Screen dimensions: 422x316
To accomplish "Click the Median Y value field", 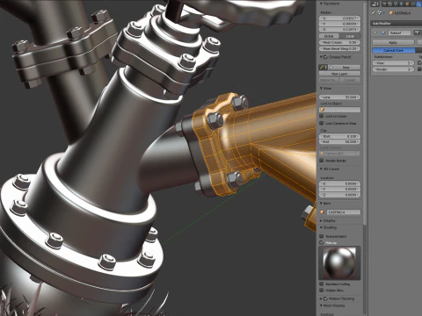I will (339, 24).
